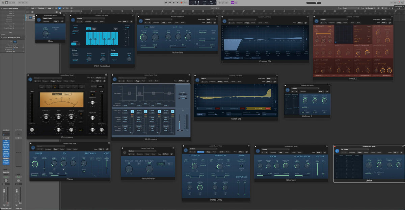Toggle the Match EQ plugin power button
Viewport: 405px width, 210px height.
[x=197, y=80]
